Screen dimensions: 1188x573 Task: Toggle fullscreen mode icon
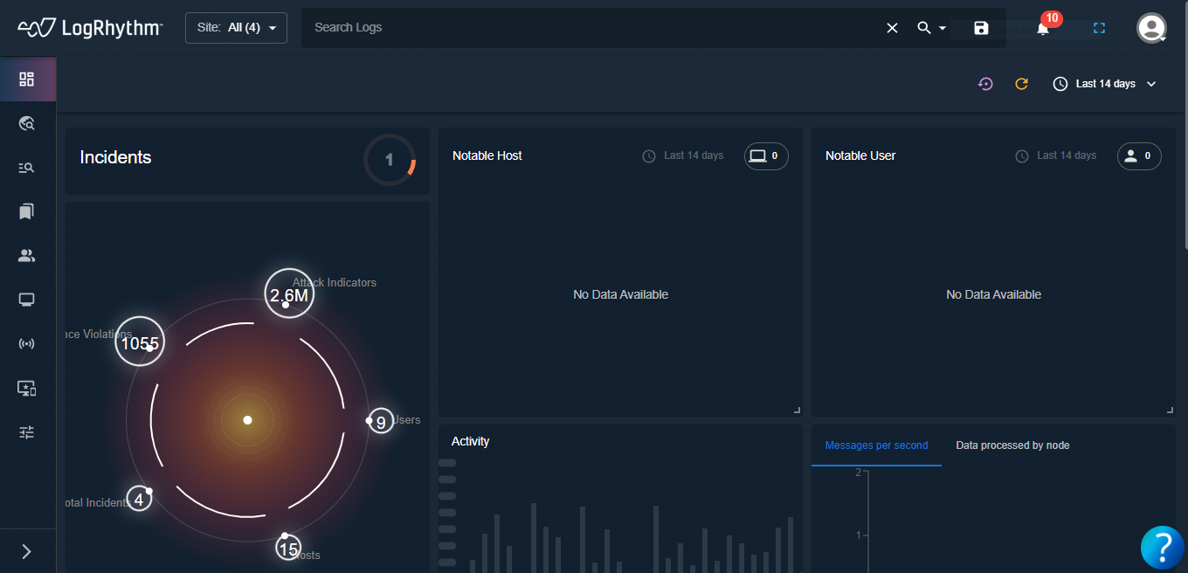(1099, 28)
